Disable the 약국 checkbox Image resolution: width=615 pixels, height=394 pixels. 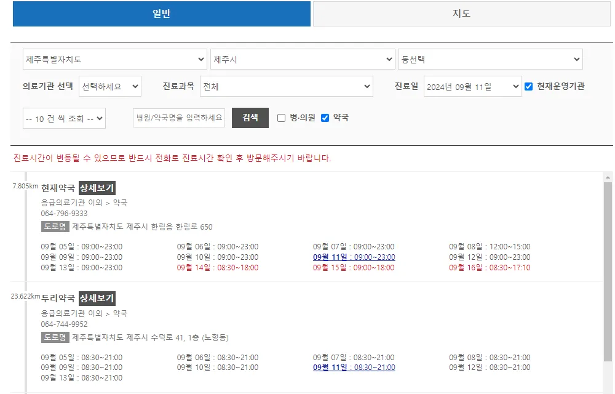(x=324, y=118)
